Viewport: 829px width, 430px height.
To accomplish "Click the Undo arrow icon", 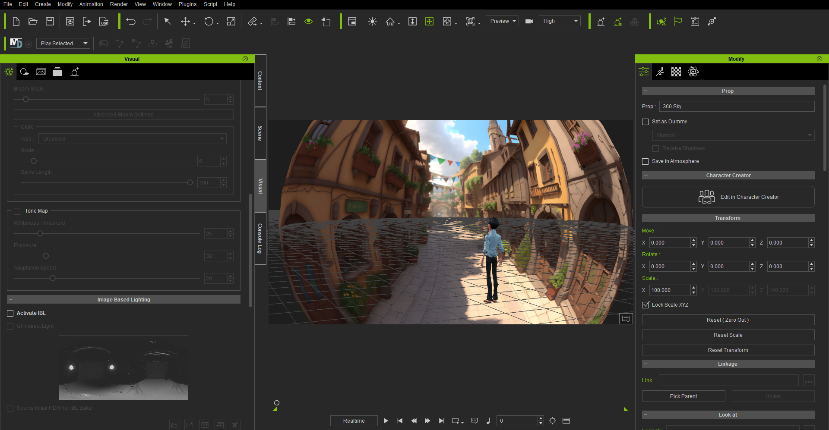I will tap(131, 21).
